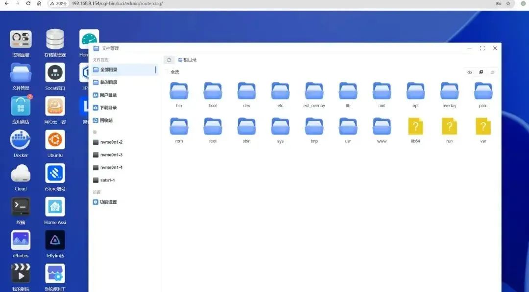
Task: Click the cloud upload icon in file manager
Action: point(469,72)
